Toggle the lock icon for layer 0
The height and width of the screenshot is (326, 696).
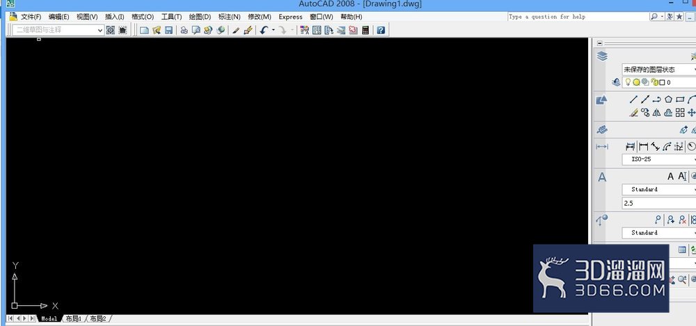point(654,82)
